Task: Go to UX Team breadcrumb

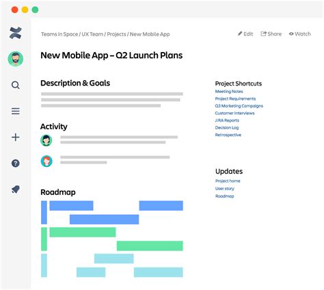Action: (x=92, y=34)
